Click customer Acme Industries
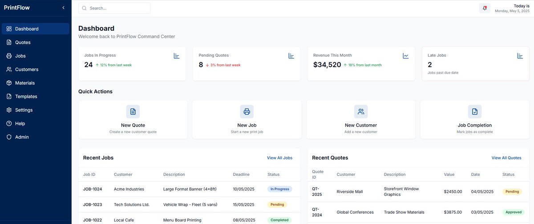 [129, 189]
